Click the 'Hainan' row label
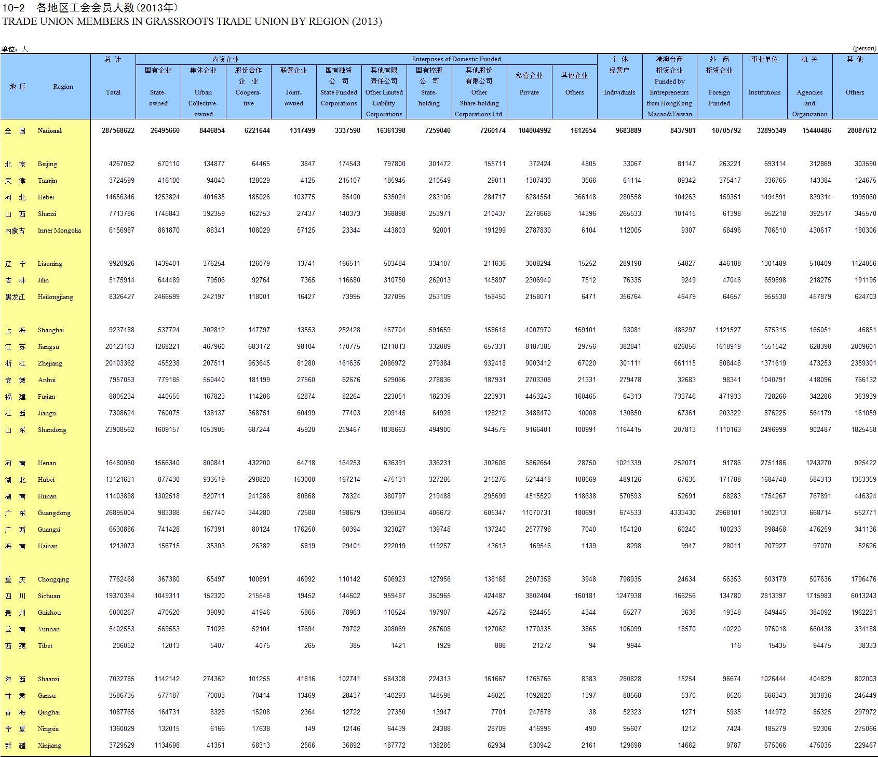This screenshot has height=757, width=878. point(48,546)
